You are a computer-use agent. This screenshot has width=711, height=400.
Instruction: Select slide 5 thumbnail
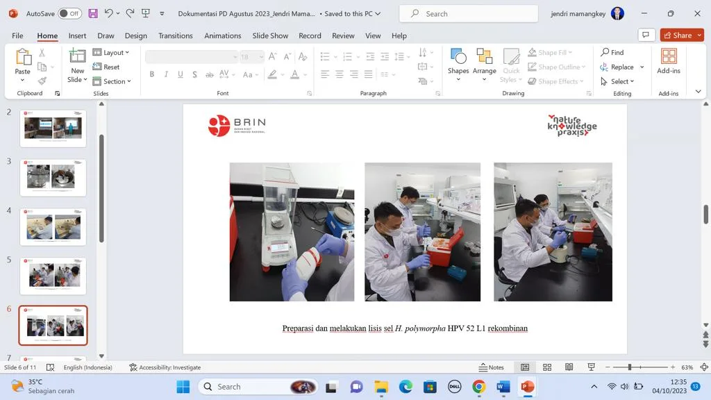(x=53, y=276)
